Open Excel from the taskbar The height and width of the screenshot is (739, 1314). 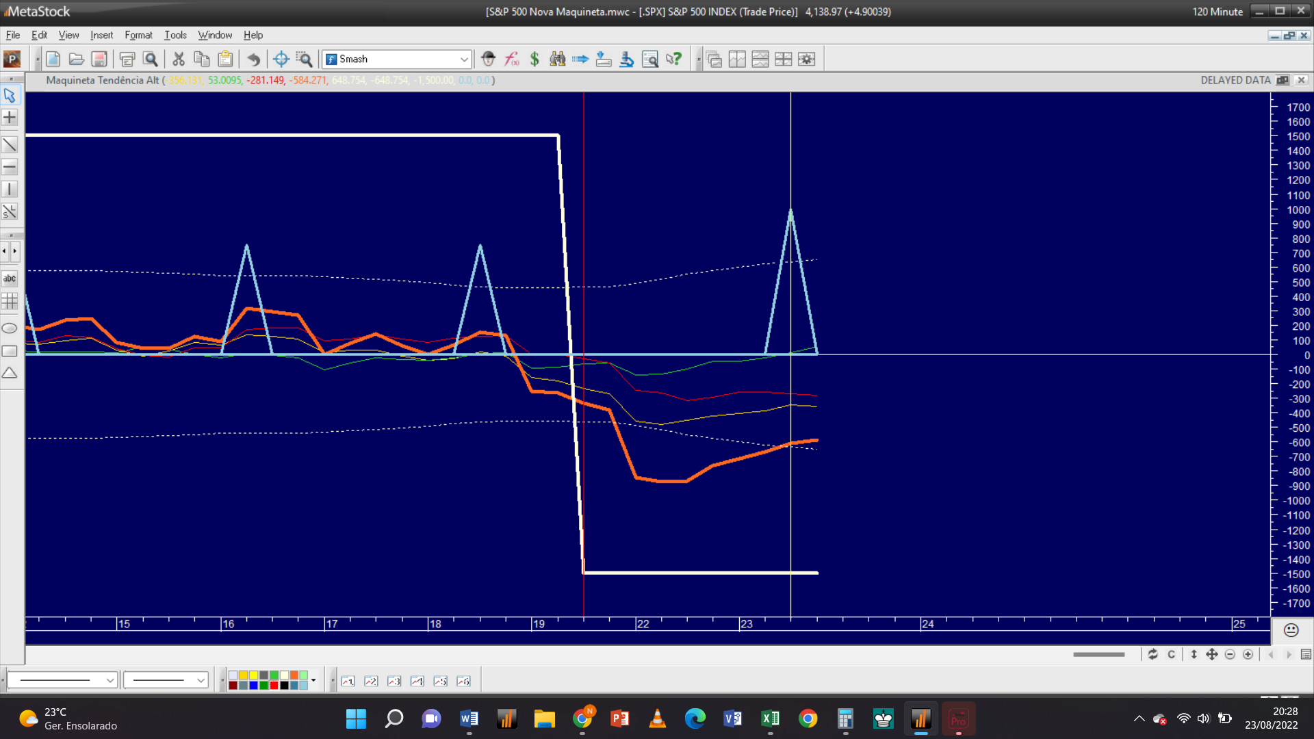[x=771, y=718]
